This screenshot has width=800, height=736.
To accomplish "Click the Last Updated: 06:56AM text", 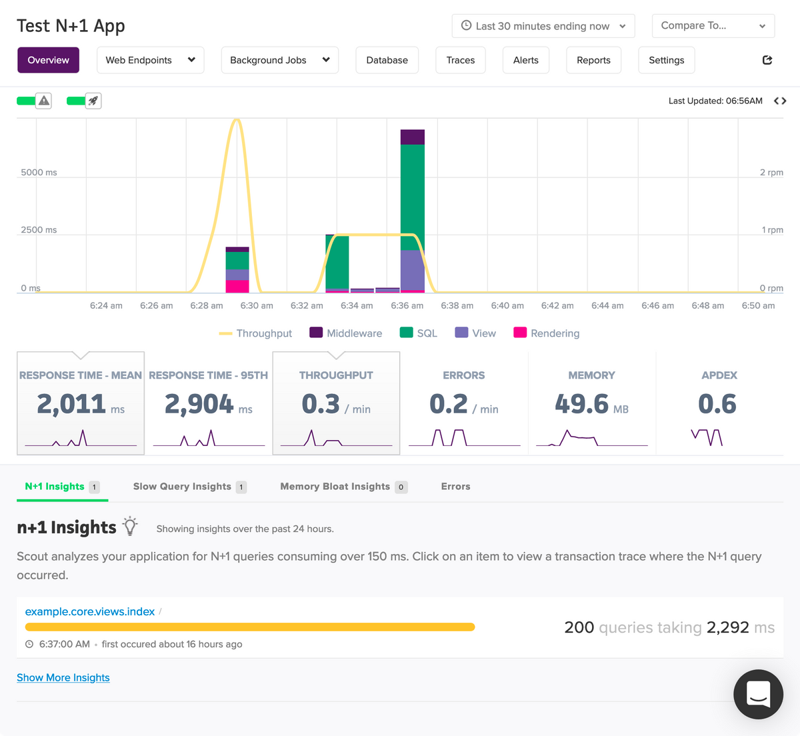I will coord(715,101).
